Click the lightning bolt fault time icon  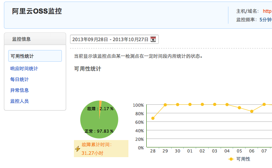point(77,149)
